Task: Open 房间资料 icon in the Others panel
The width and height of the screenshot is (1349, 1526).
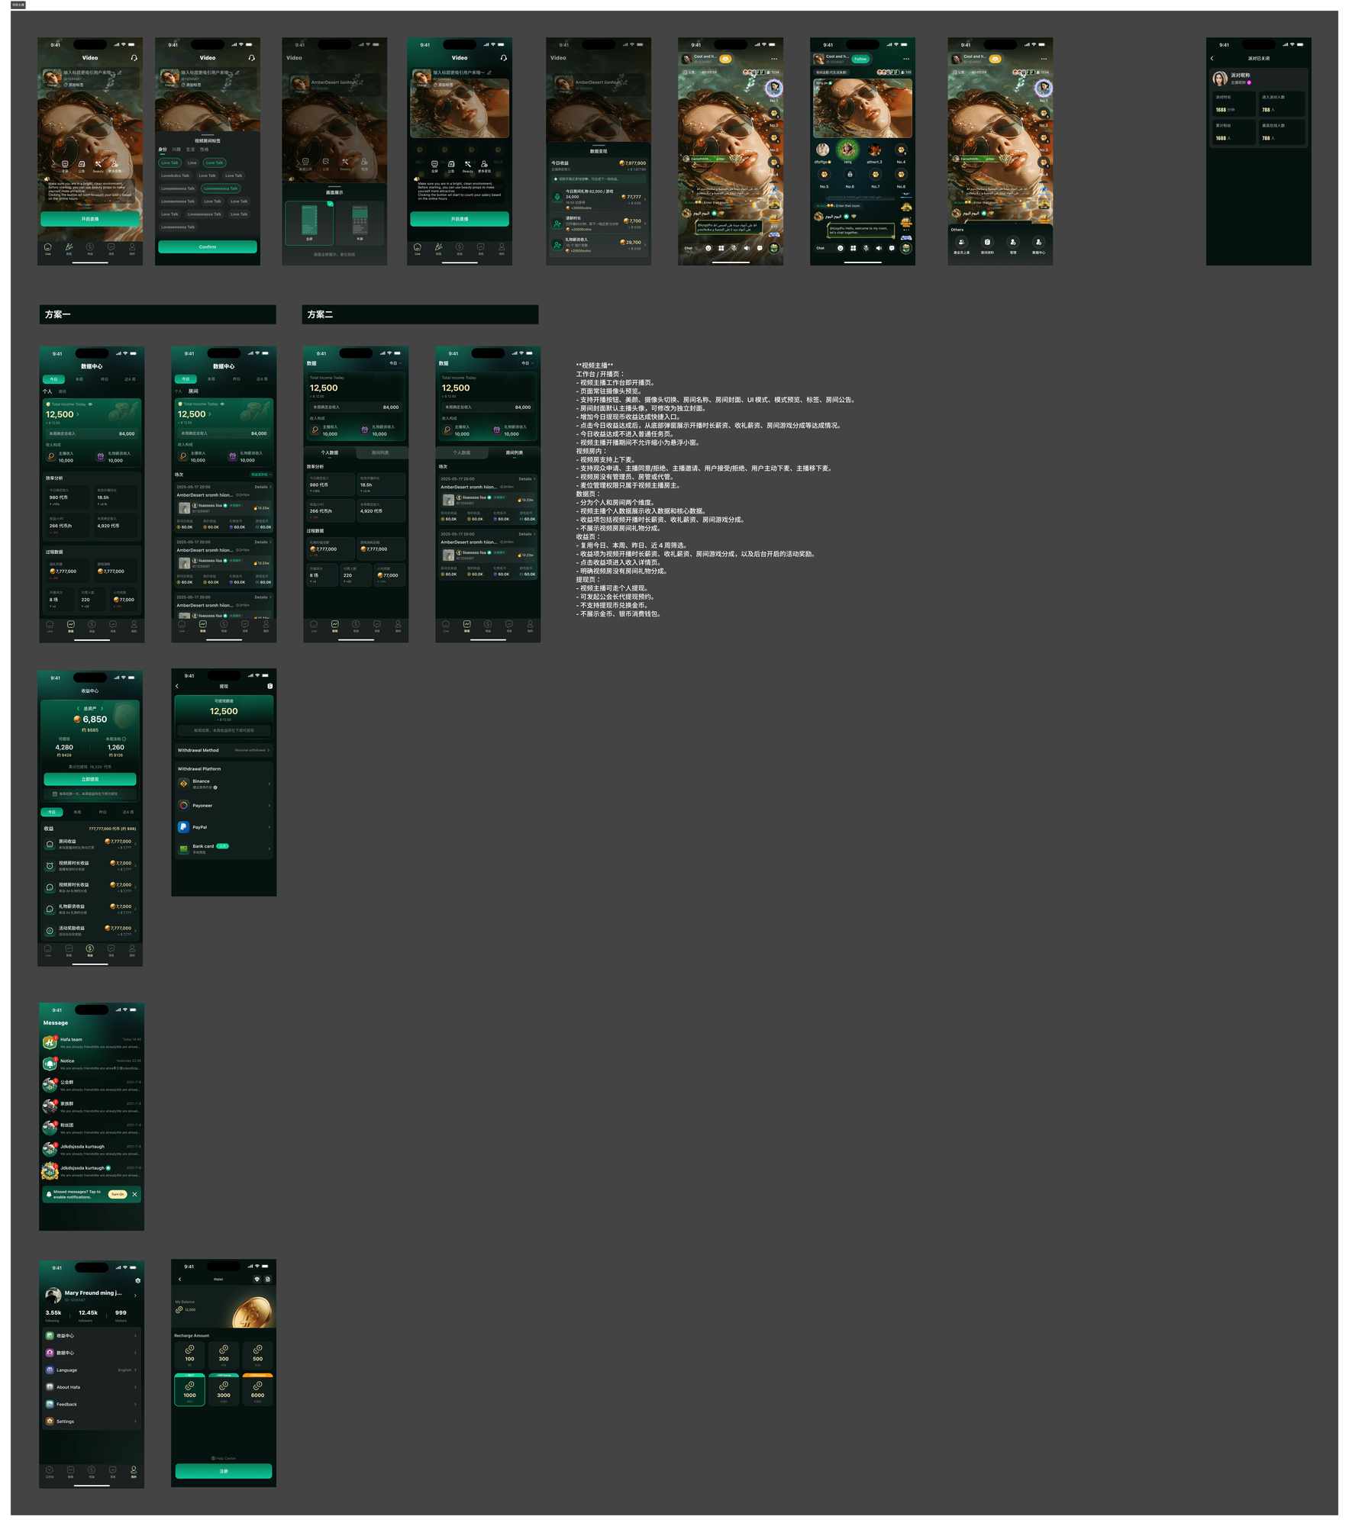Action: tap(987, 242)
